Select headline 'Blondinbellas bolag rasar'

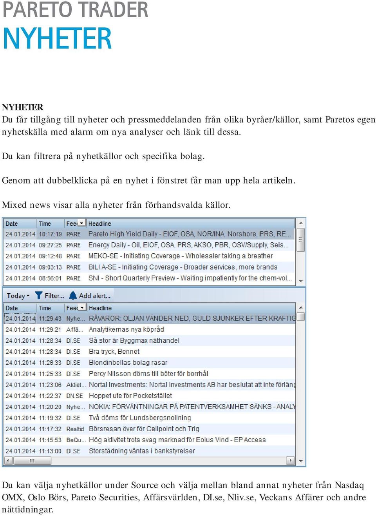128,363
